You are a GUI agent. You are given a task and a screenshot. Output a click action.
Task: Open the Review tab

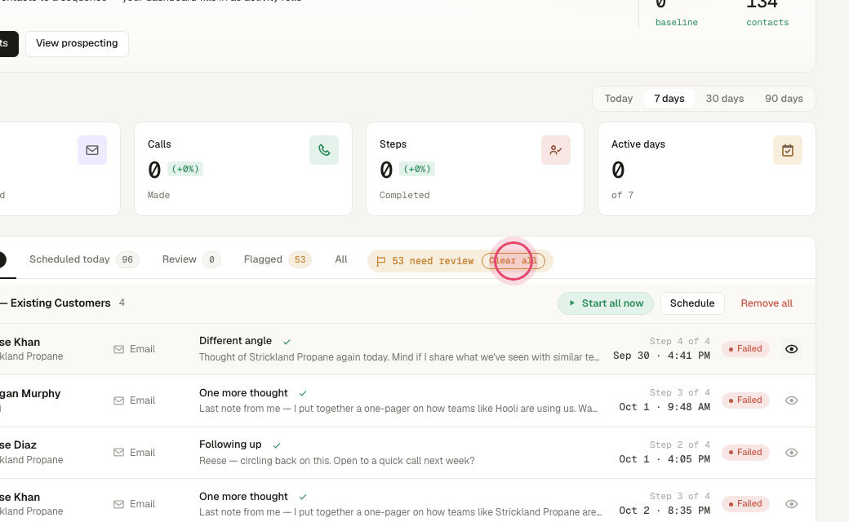coord(190,259)
